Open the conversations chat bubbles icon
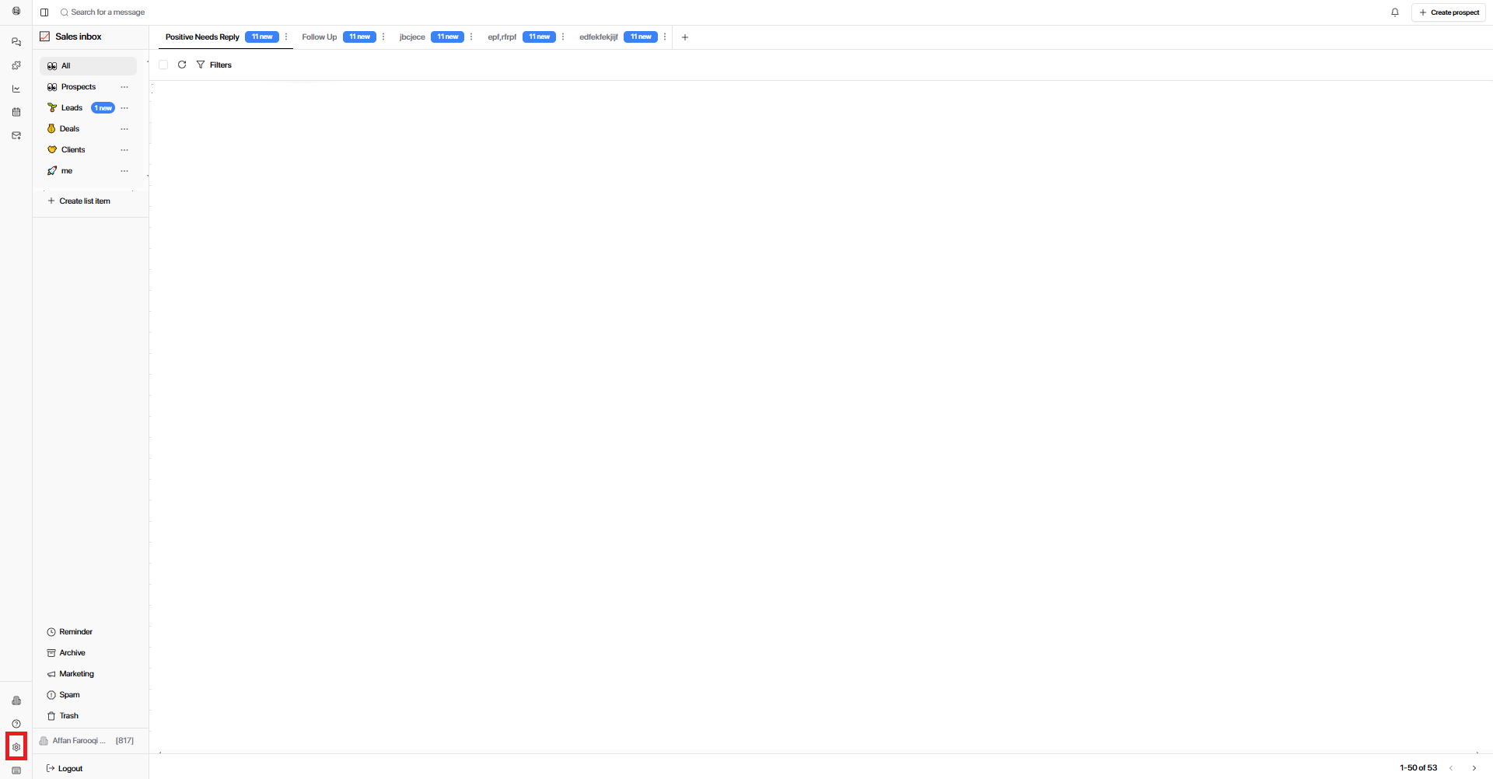This screenshot has width=1493, height=779. click(x=16, y=42)
